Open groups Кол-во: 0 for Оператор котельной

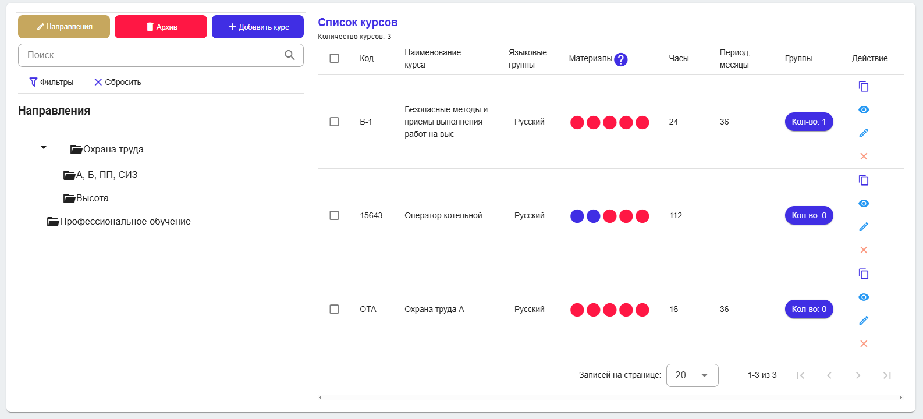tap(809, 215)
